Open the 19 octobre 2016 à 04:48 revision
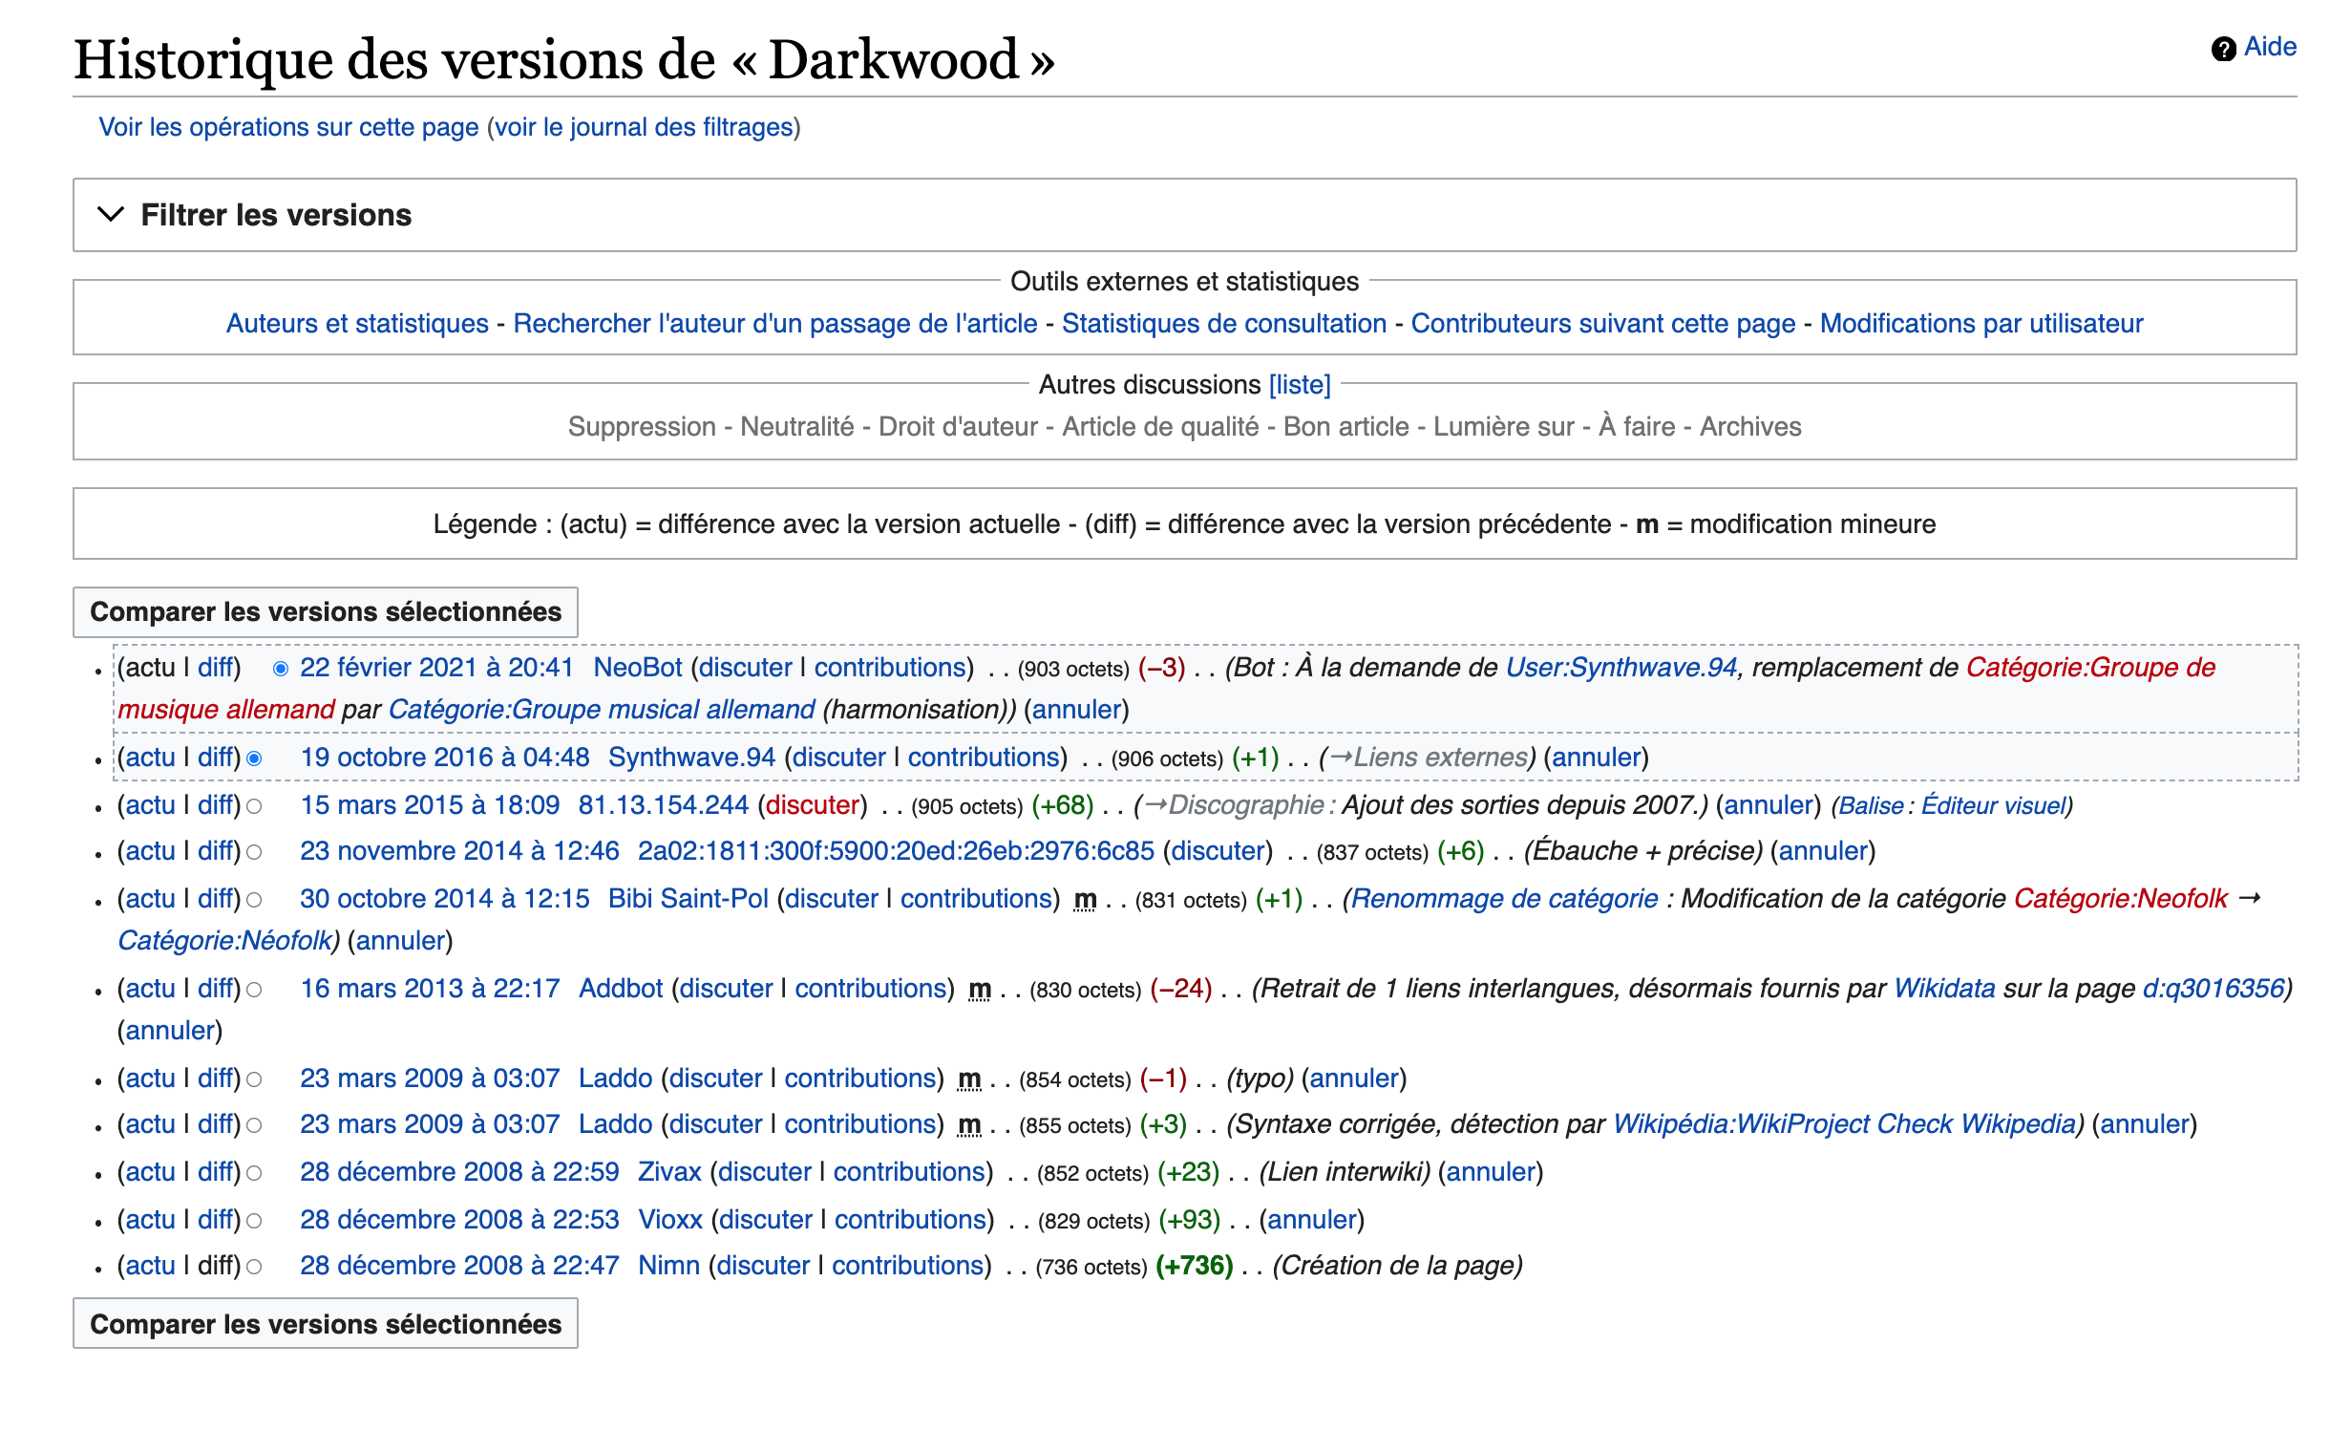The image size is (2330, 1431). [x=444, y=758]
